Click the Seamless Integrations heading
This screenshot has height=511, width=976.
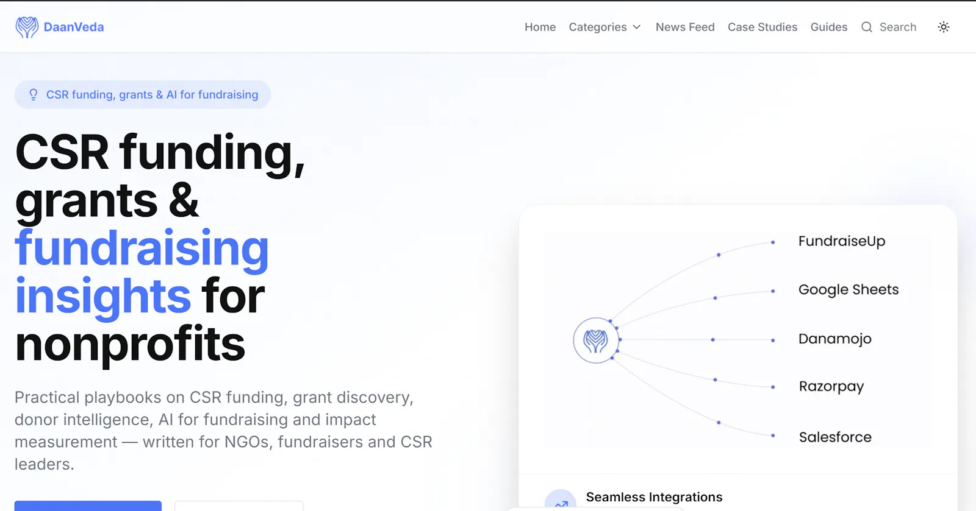[654, 497]
